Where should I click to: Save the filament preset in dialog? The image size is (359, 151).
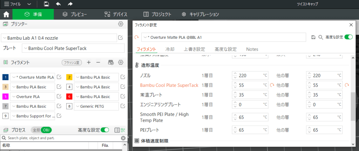pos(314,37)
